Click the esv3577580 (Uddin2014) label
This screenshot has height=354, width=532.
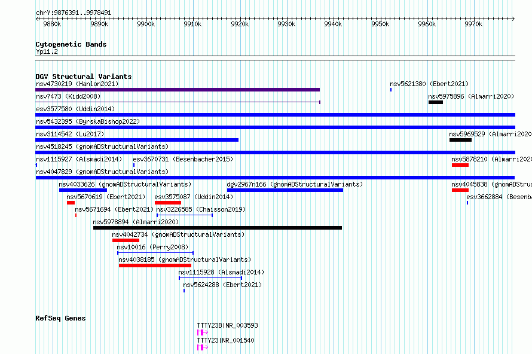[x=75, y=109]
